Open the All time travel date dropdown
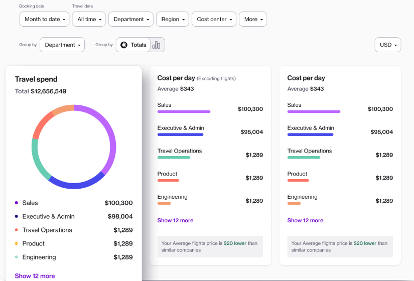 89,19
